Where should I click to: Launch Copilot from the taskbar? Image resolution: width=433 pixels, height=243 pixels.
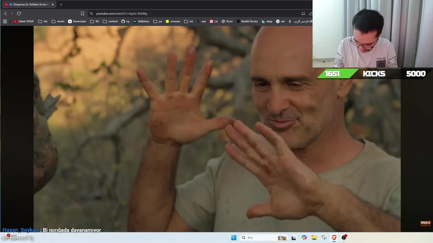pyautogui.click(x=304, y=238)
